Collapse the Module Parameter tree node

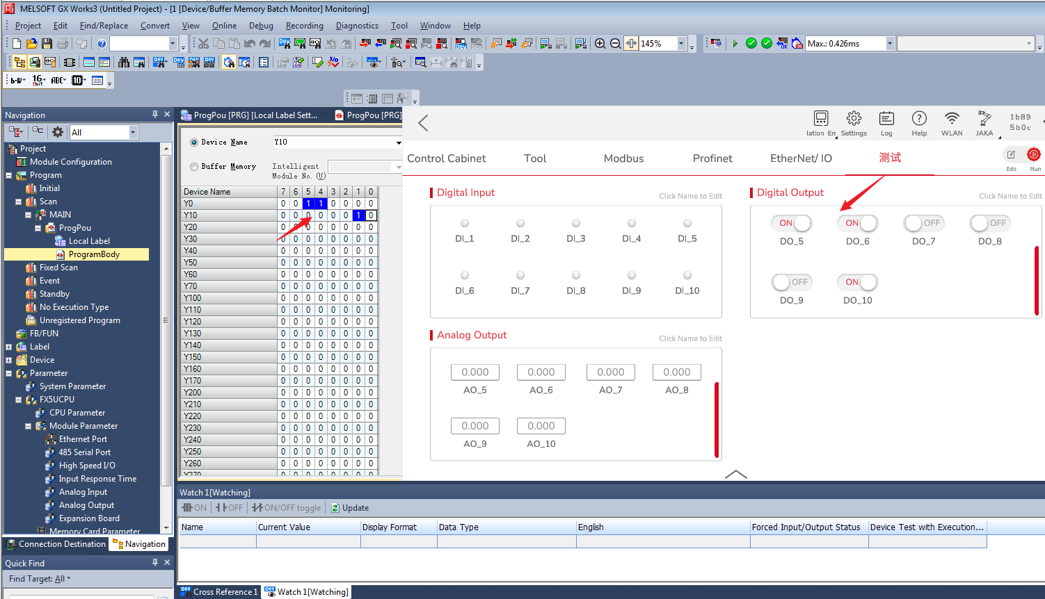click(29, 426)
